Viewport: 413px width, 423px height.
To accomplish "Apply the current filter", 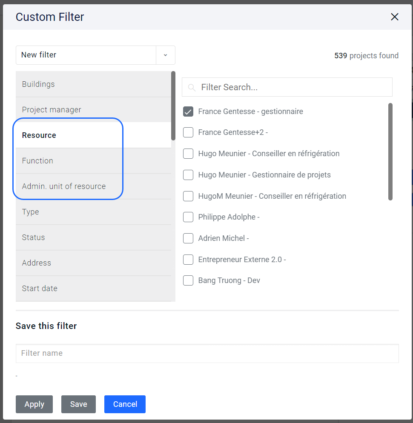I will point(34,404).
